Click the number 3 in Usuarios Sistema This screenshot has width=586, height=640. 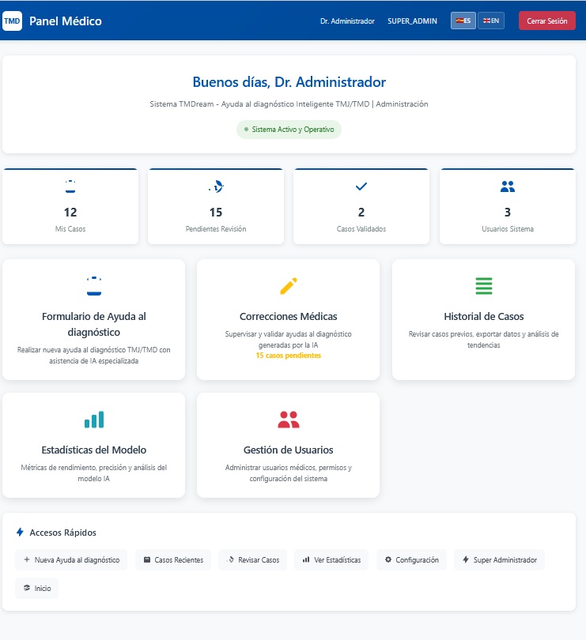[508, 213]
